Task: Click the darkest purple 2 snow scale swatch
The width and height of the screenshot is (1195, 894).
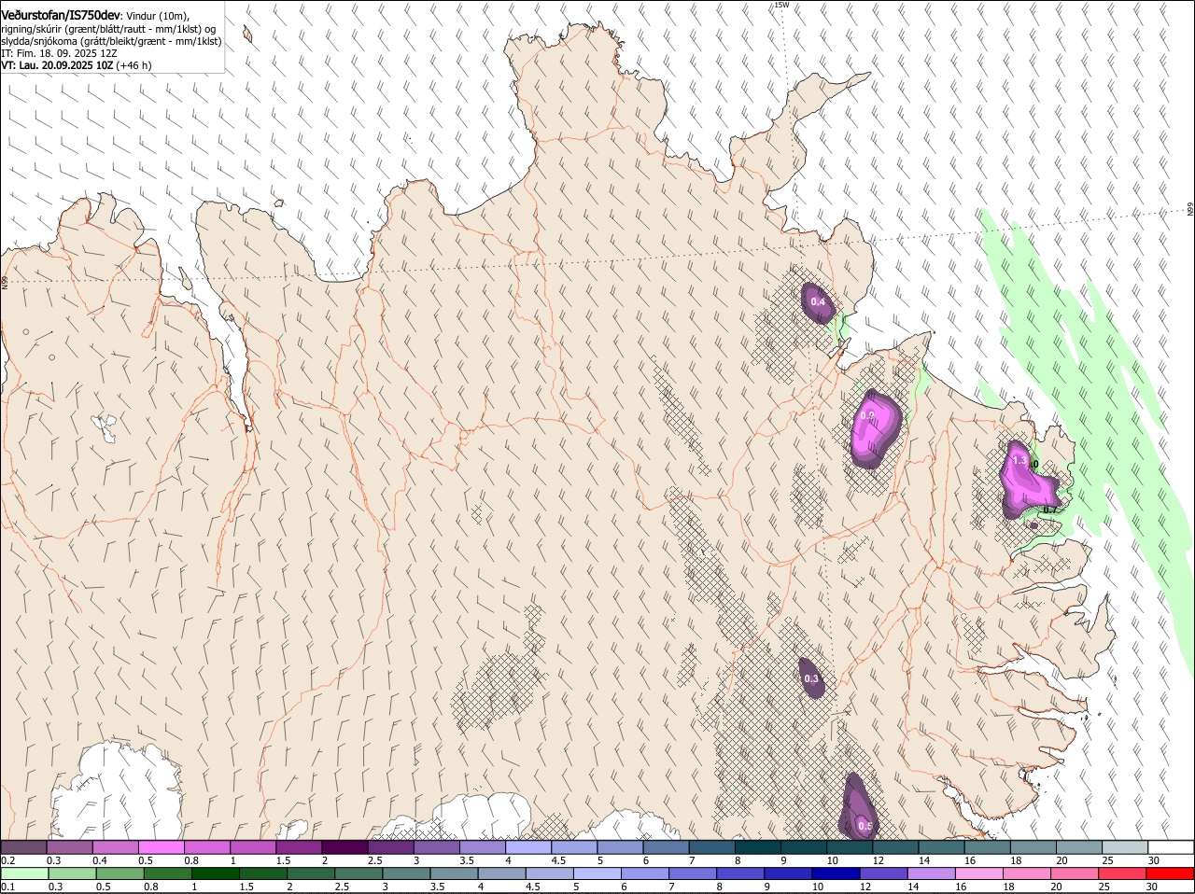Action: (x=344, y=847)
